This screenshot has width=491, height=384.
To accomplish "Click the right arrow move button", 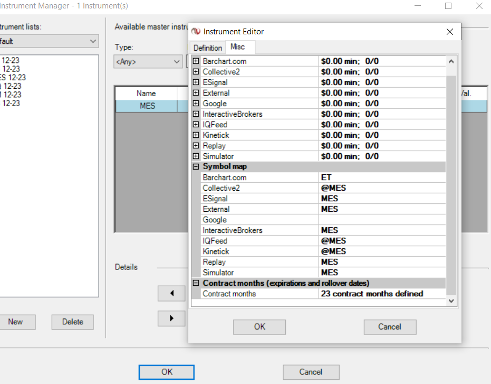I will pyautogui.click(x=171, y=319).
